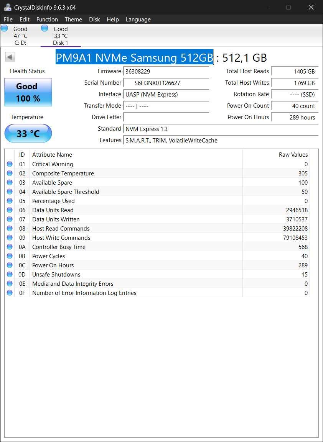Image resolution: width=323 pixels, height=442 pixels.
Task: Open the Language menu
Action: (138, 20)
